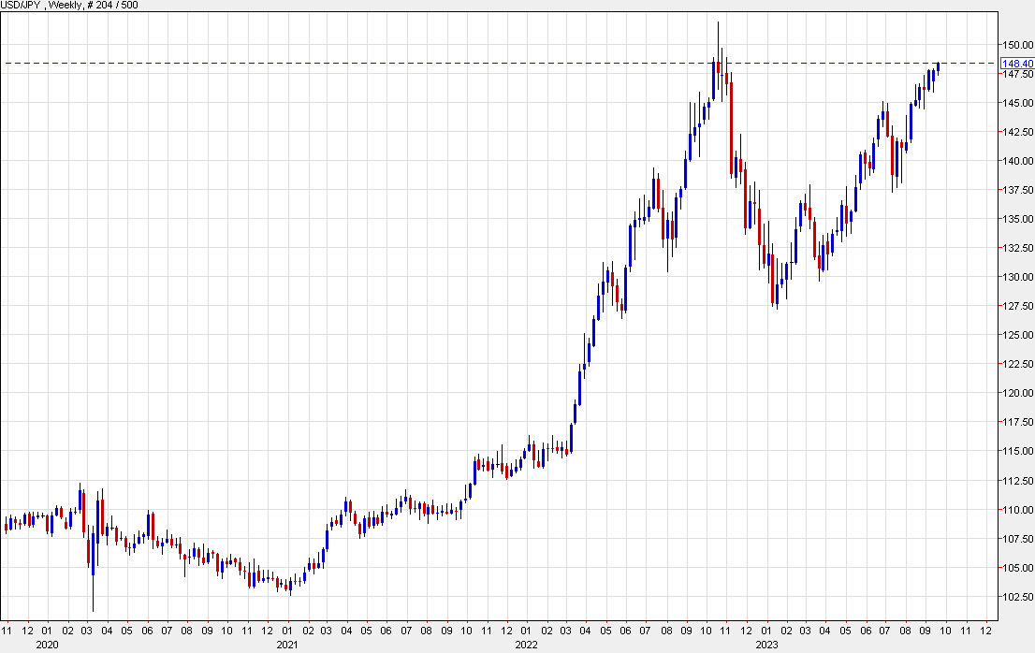The width and height of the screenshot is (1035, 653).
Task: Click the 2022 year label on the time axis
Action: point(525,644)
